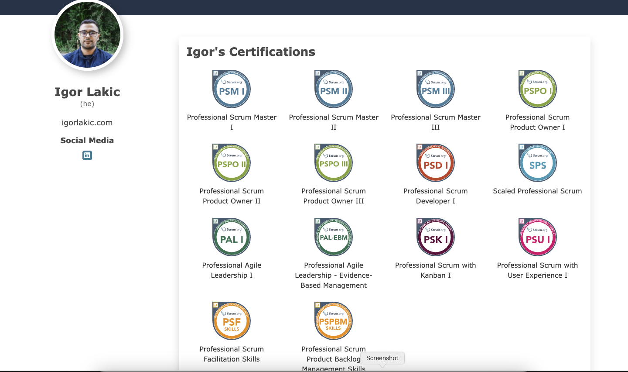Click the PSM III certification badge
The image size is (628, 372).
point(436,89)
